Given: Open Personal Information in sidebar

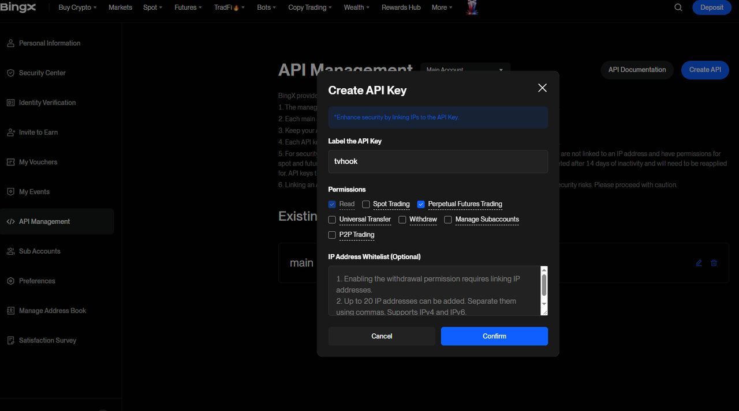Looking at the screenshot, I should [x=50, y=43].
